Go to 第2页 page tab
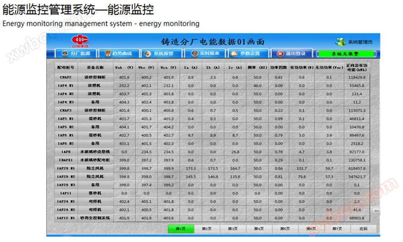 pyautogui.click(x=207, y=228)
